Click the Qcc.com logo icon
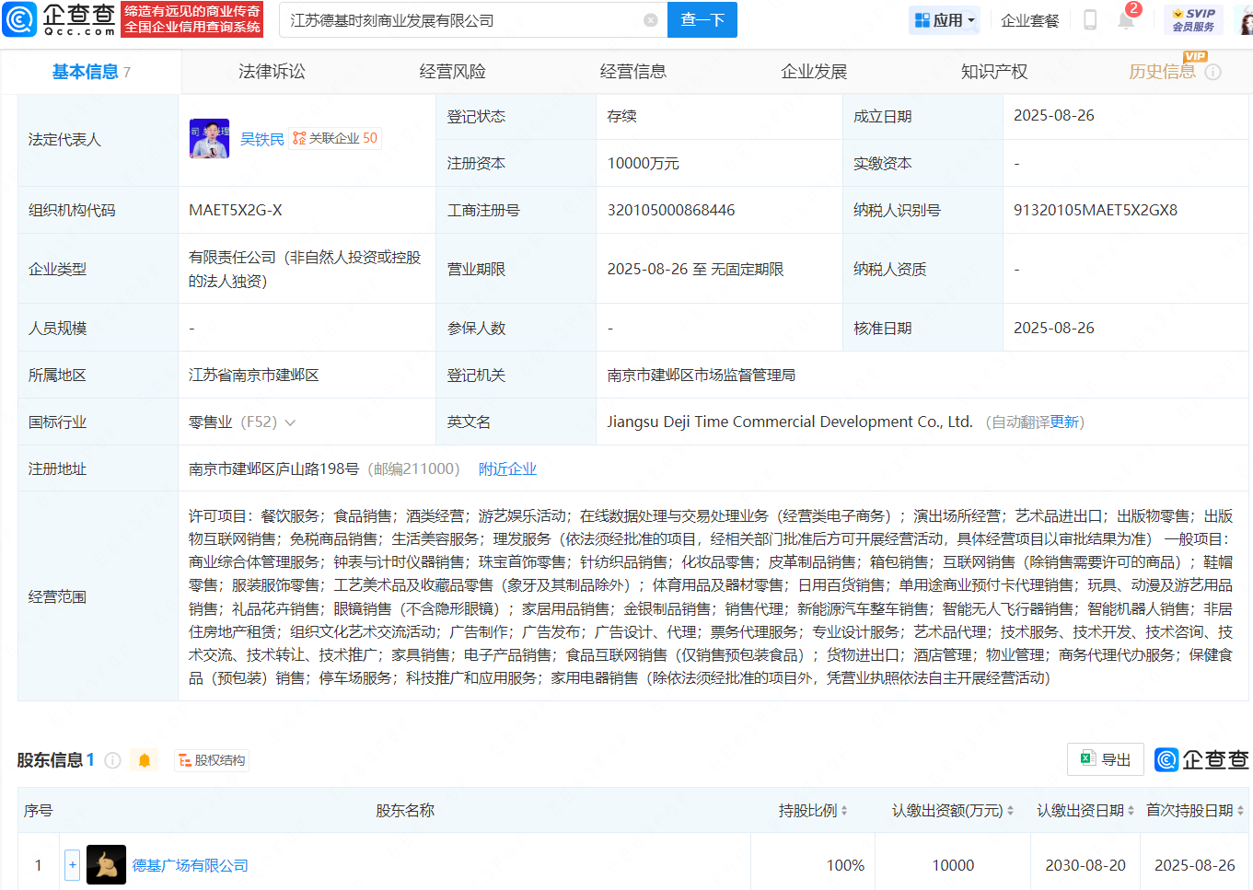 [19, 19]
